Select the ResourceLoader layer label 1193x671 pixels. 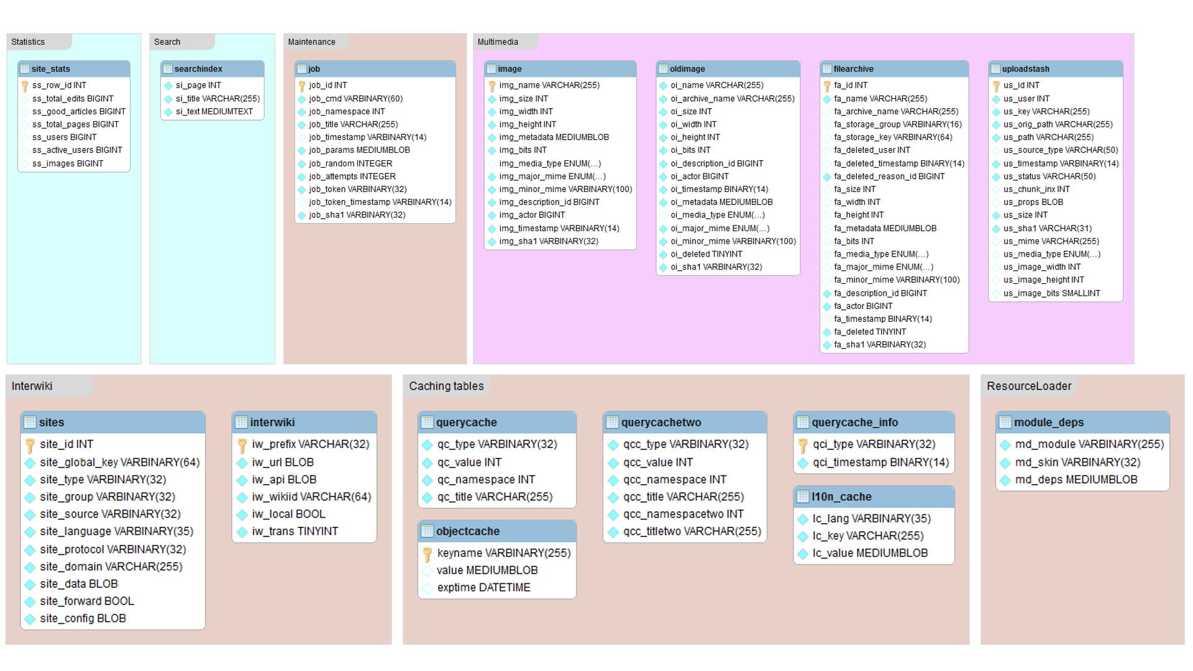point(1029,386)
